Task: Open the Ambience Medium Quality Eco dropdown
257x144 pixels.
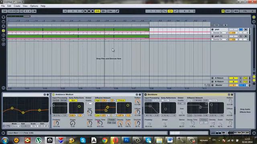Action: (90, 104)
